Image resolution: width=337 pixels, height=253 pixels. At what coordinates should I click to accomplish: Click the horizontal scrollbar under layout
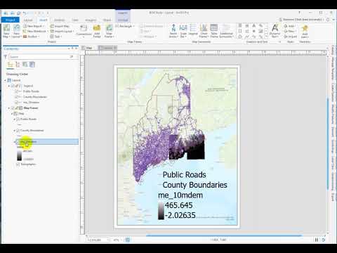click(x=224, y=235)
